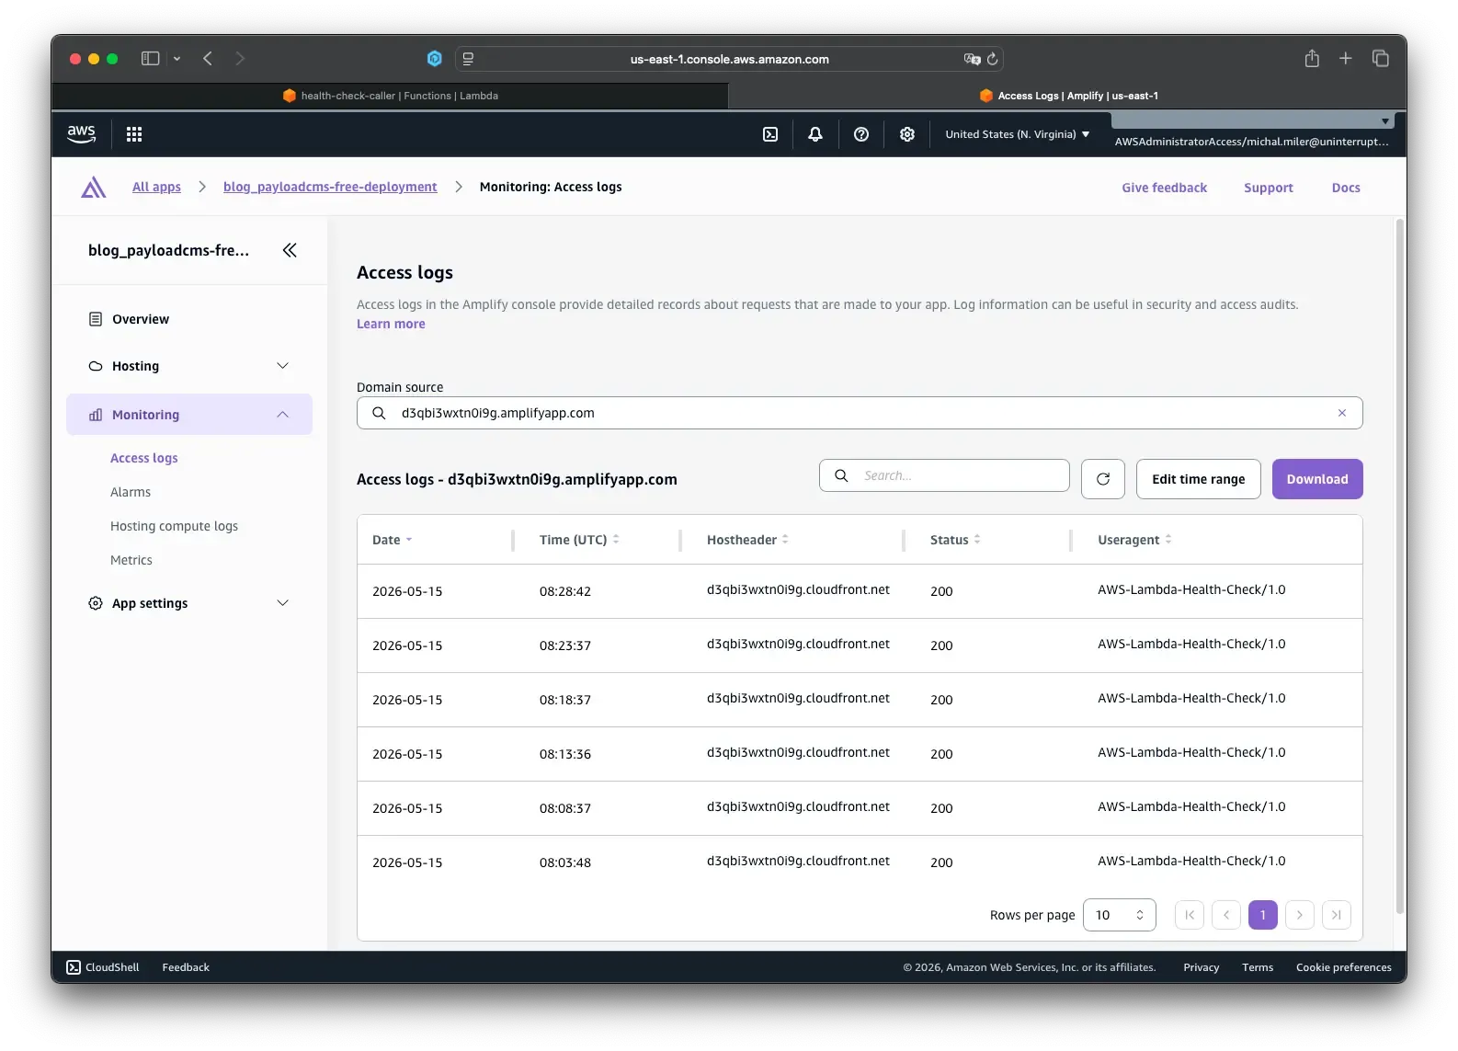Screen dimensions: 1458x1051
Task: Select page 1 in pagination
Action: coord(1263,915)
